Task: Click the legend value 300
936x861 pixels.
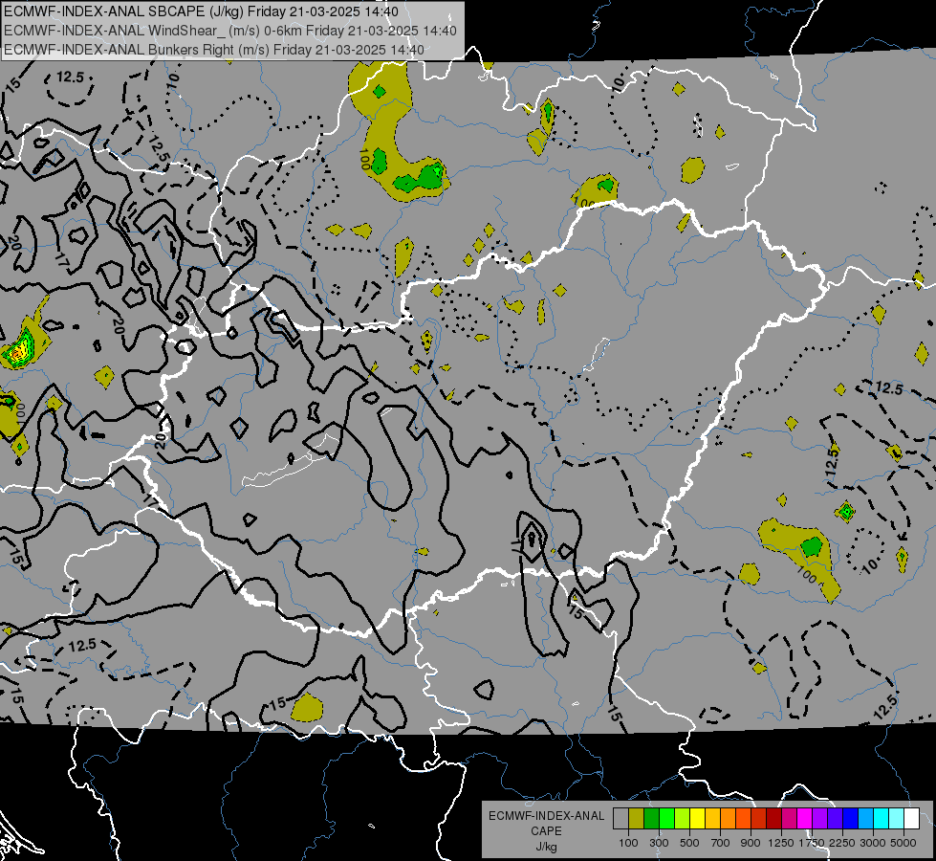Action: point(659,843)
